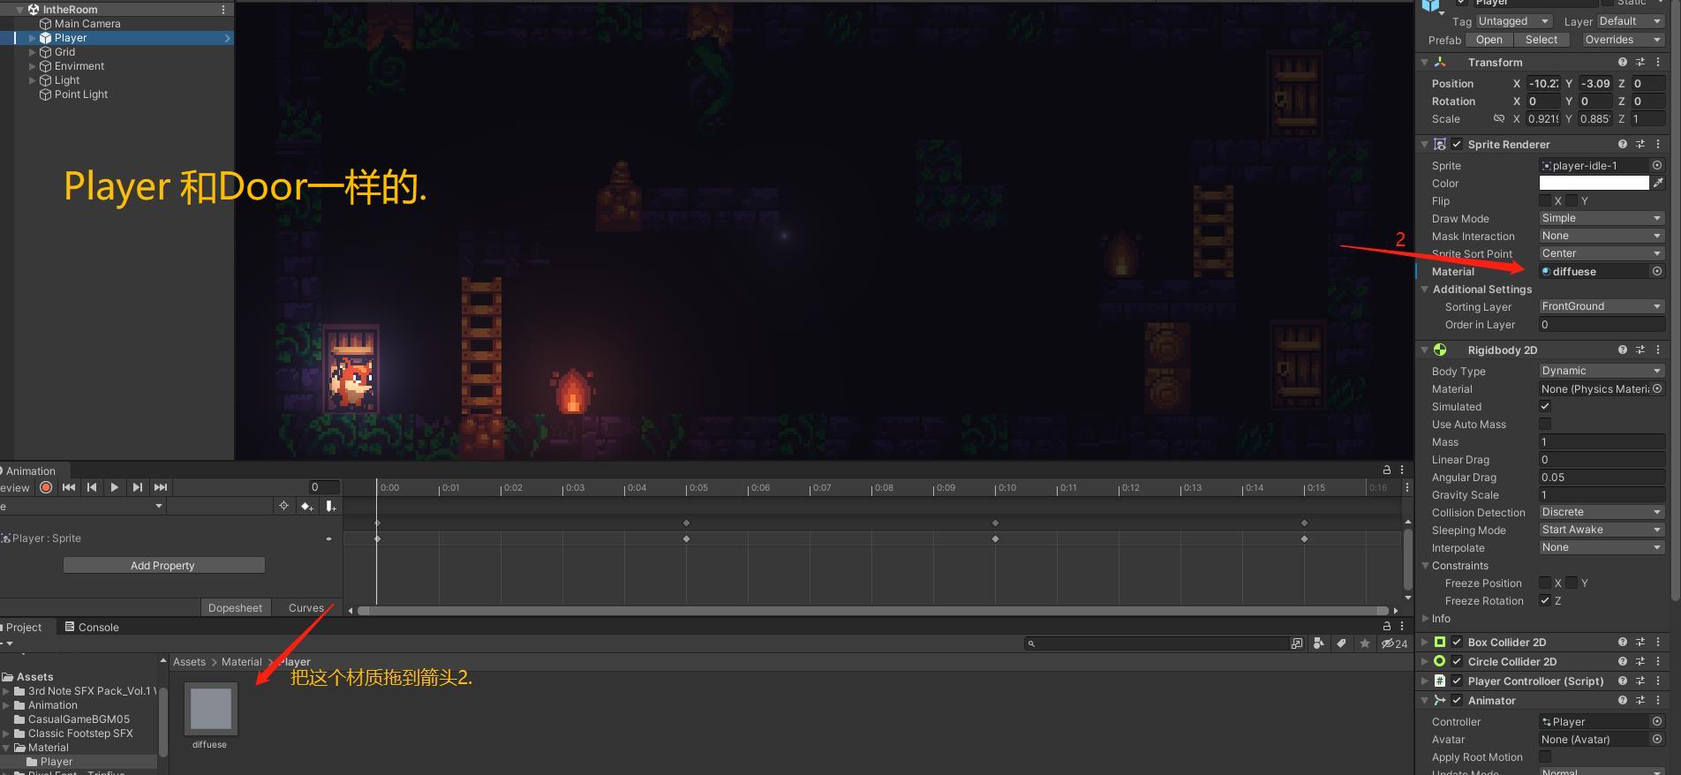Step to next animation keyframe

coord(138,487)
